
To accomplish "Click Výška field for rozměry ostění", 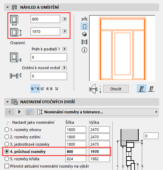I will [99, 137].
